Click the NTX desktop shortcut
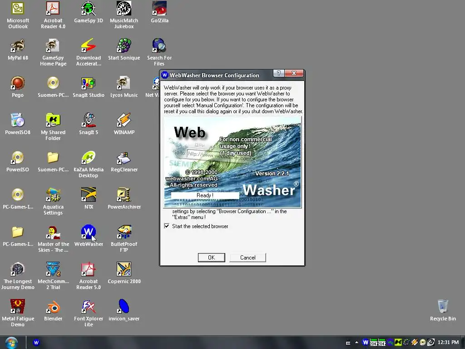Screen dimensions: 465x349 89,199
